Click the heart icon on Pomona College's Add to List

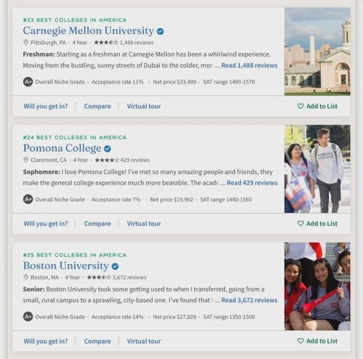point(301,223)
